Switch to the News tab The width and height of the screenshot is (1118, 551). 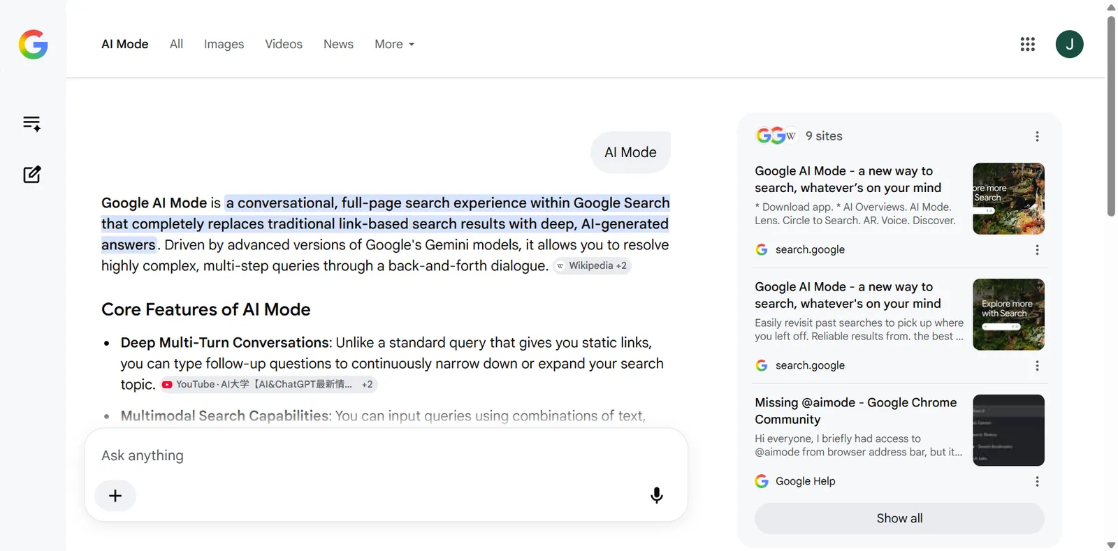[x=338, y=44]
